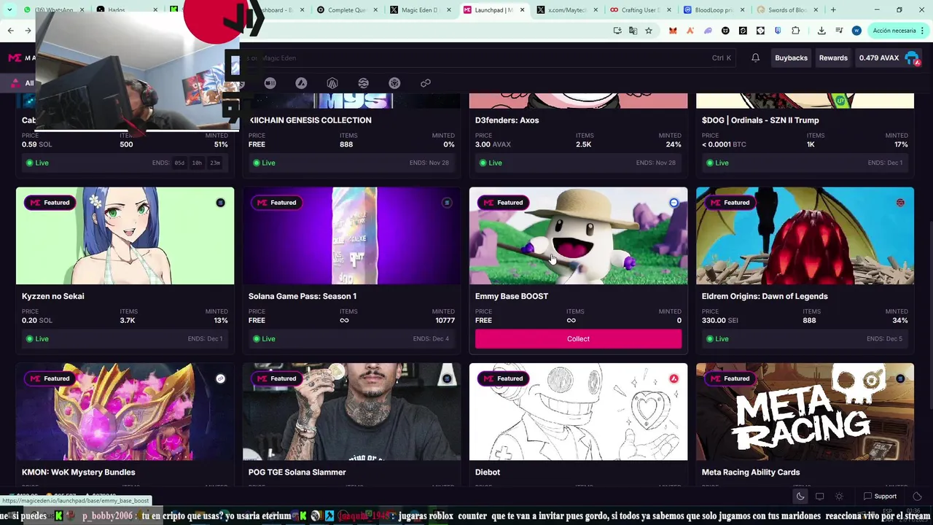Filter by the Arbitrum chain icon

tap(332, 83)
